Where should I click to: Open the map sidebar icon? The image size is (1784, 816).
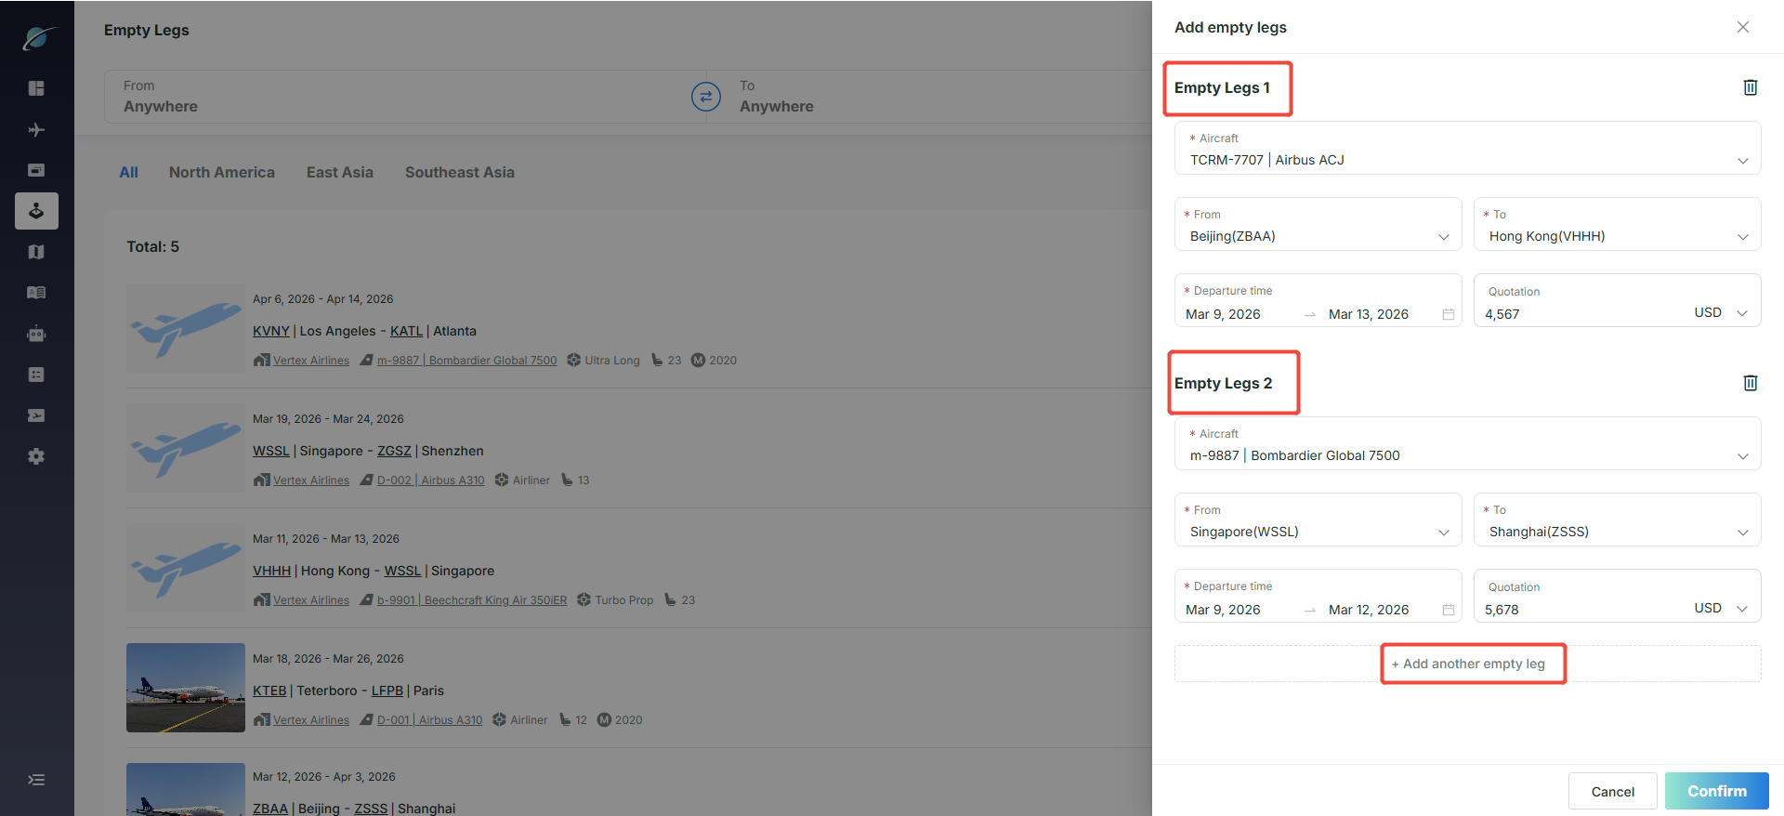tap(36, 252)
